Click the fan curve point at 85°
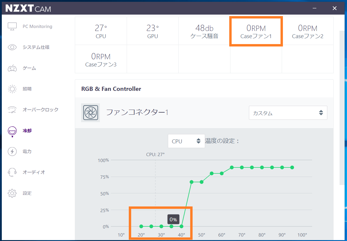This screenshot has height=241, width=347. click(x=272, y=167)
